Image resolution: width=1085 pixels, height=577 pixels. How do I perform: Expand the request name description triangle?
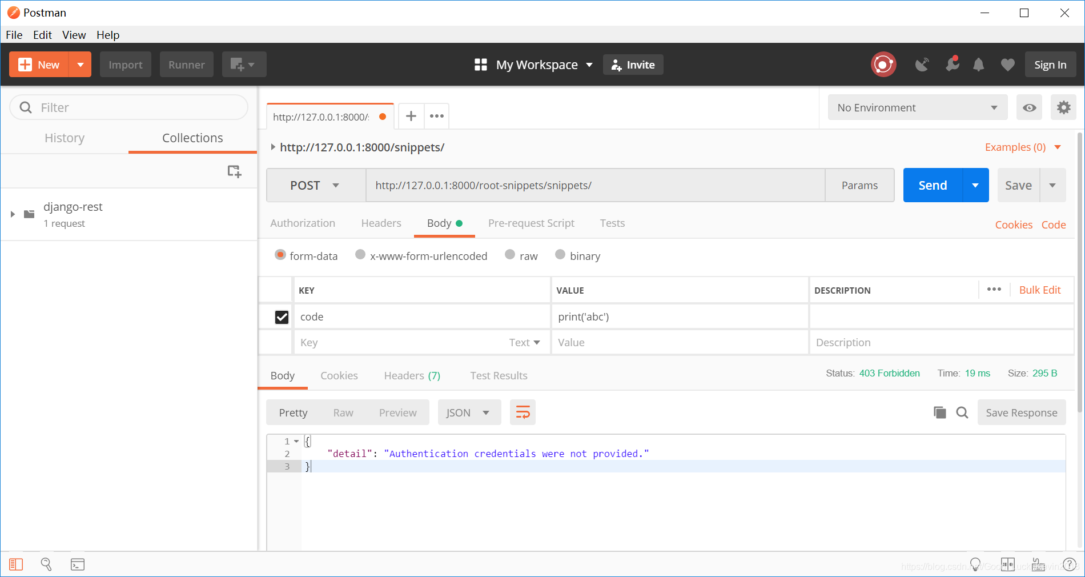[x=273, y=147]
